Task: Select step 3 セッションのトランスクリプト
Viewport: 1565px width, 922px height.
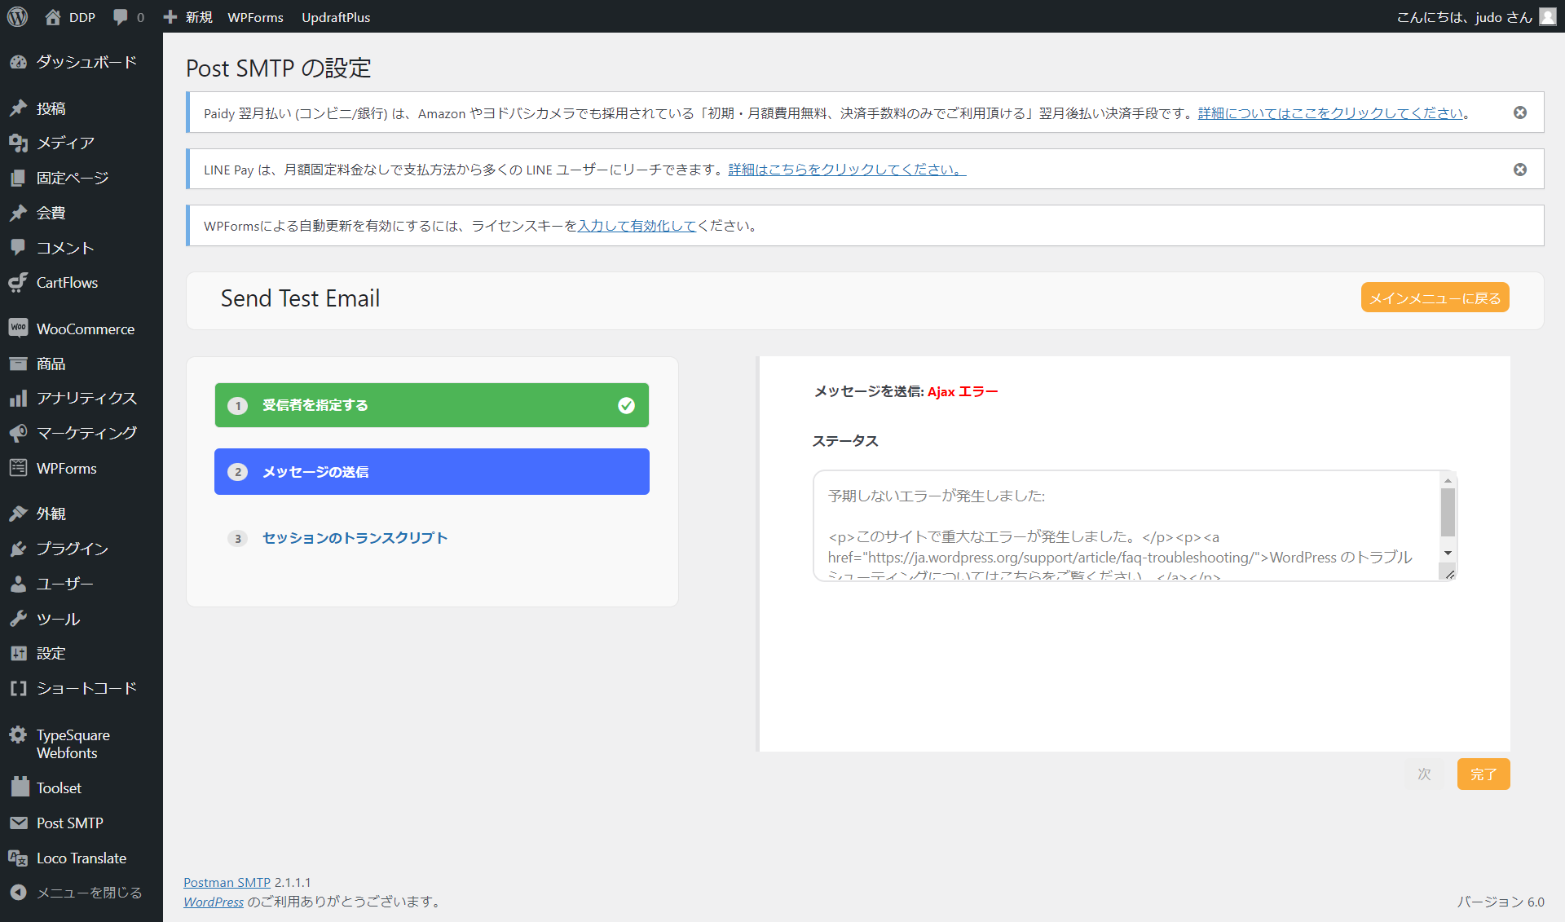Action: [355, 538]
